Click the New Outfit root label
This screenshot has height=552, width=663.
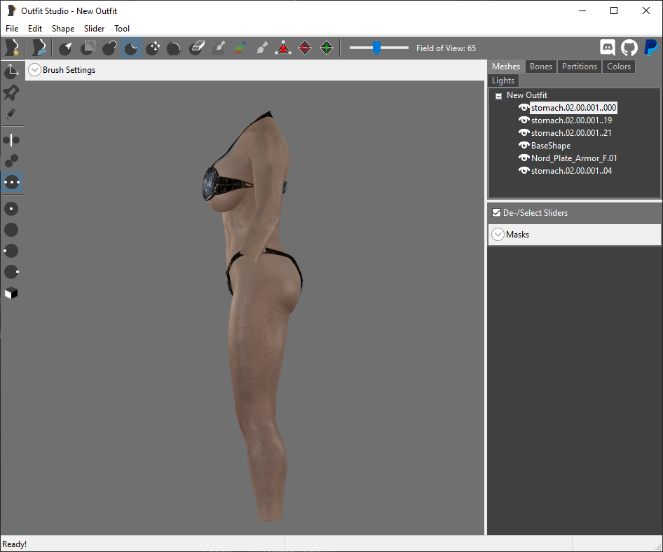pyautogui.click(x=527, y=95)
